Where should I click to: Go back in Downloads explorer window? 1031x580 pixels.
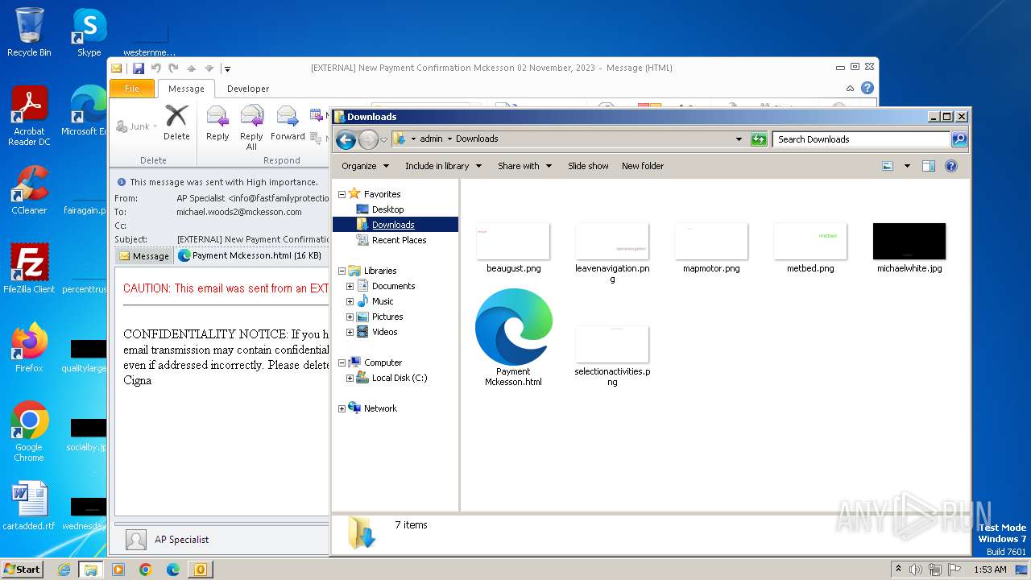[x=346, y=139]
